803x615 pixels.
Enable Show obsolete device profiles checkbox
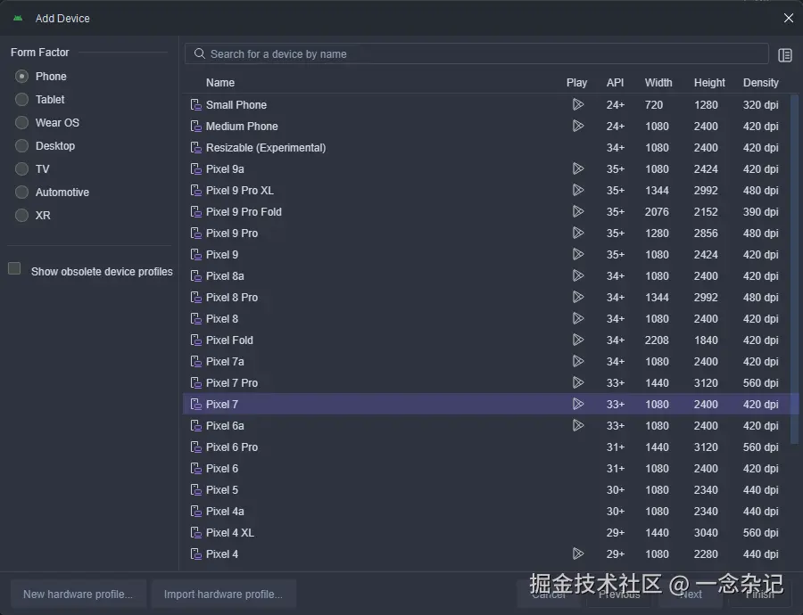tap(14, 268)
